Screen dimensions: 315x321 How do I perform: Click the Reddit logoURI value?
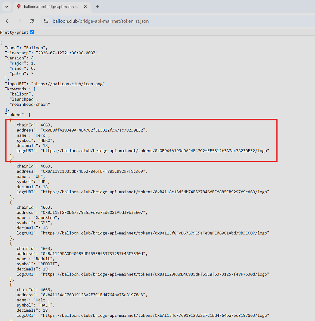tap(155, 274)
